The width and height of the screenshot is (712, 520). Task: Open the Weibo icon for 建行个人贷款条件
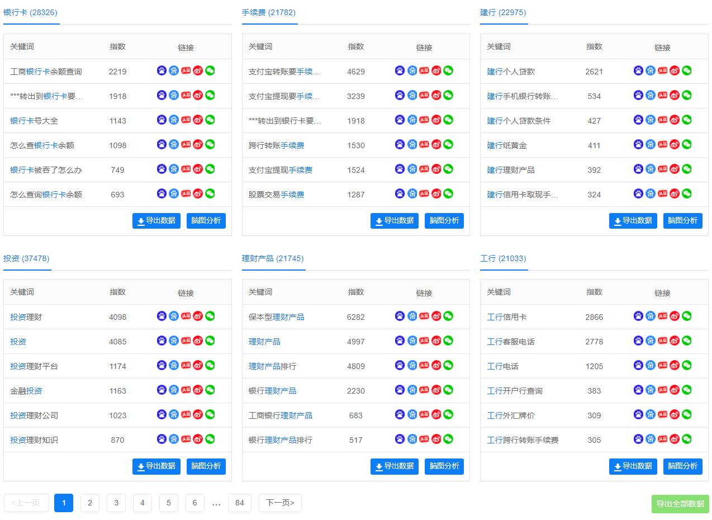click(x=675, y=120)
